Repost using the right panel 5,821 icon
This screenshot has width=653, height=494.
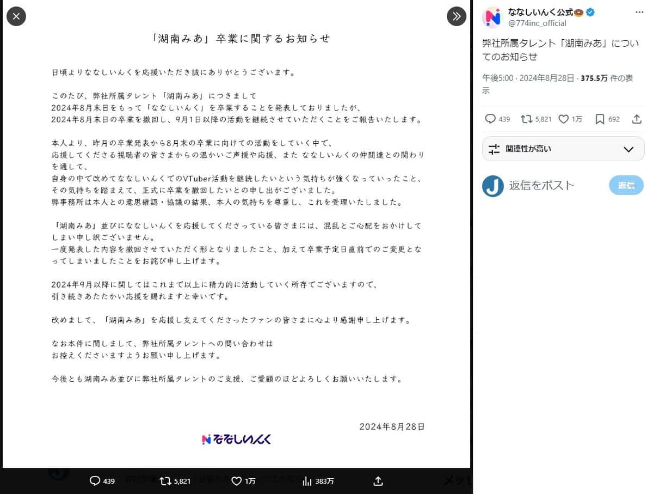click(527, 119)
